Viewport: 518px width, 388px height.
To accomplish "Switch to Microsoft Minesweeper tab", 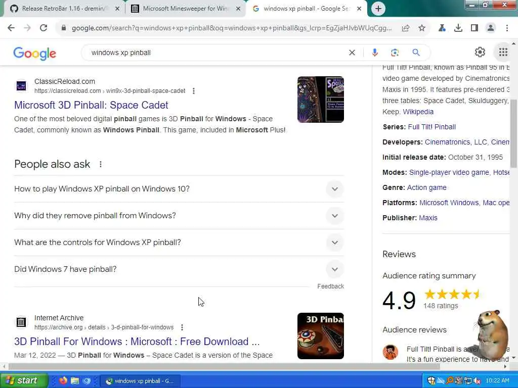I will (x=185, y=9).
